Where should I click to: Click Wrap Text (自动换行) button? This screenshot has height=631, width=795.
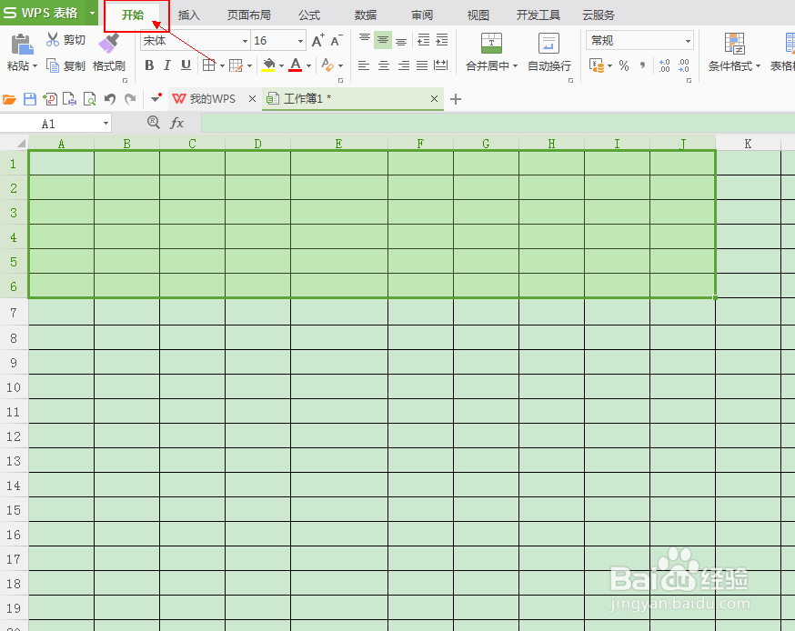pyautogui.click(x=549, y=53)
